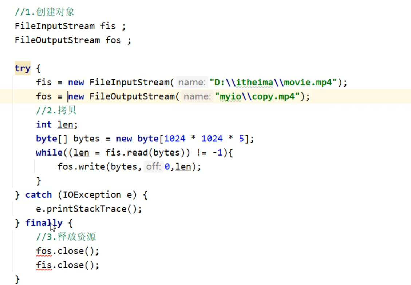Click the error-underlined fis.close() call
The image size is (411, 285).
tap(67, 265)
